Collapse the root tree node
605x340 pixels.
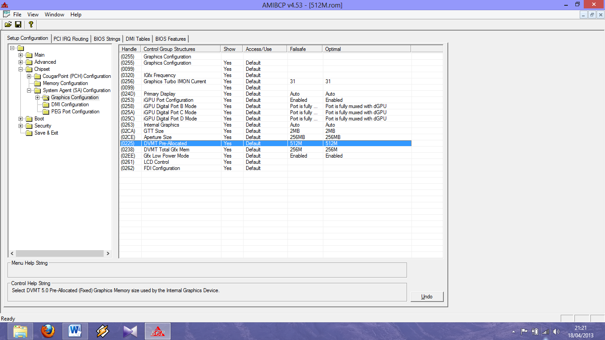(12, 48)
